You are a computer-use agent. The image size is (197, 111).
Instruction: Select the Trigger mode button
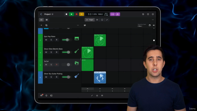click(x=90, y=20)
